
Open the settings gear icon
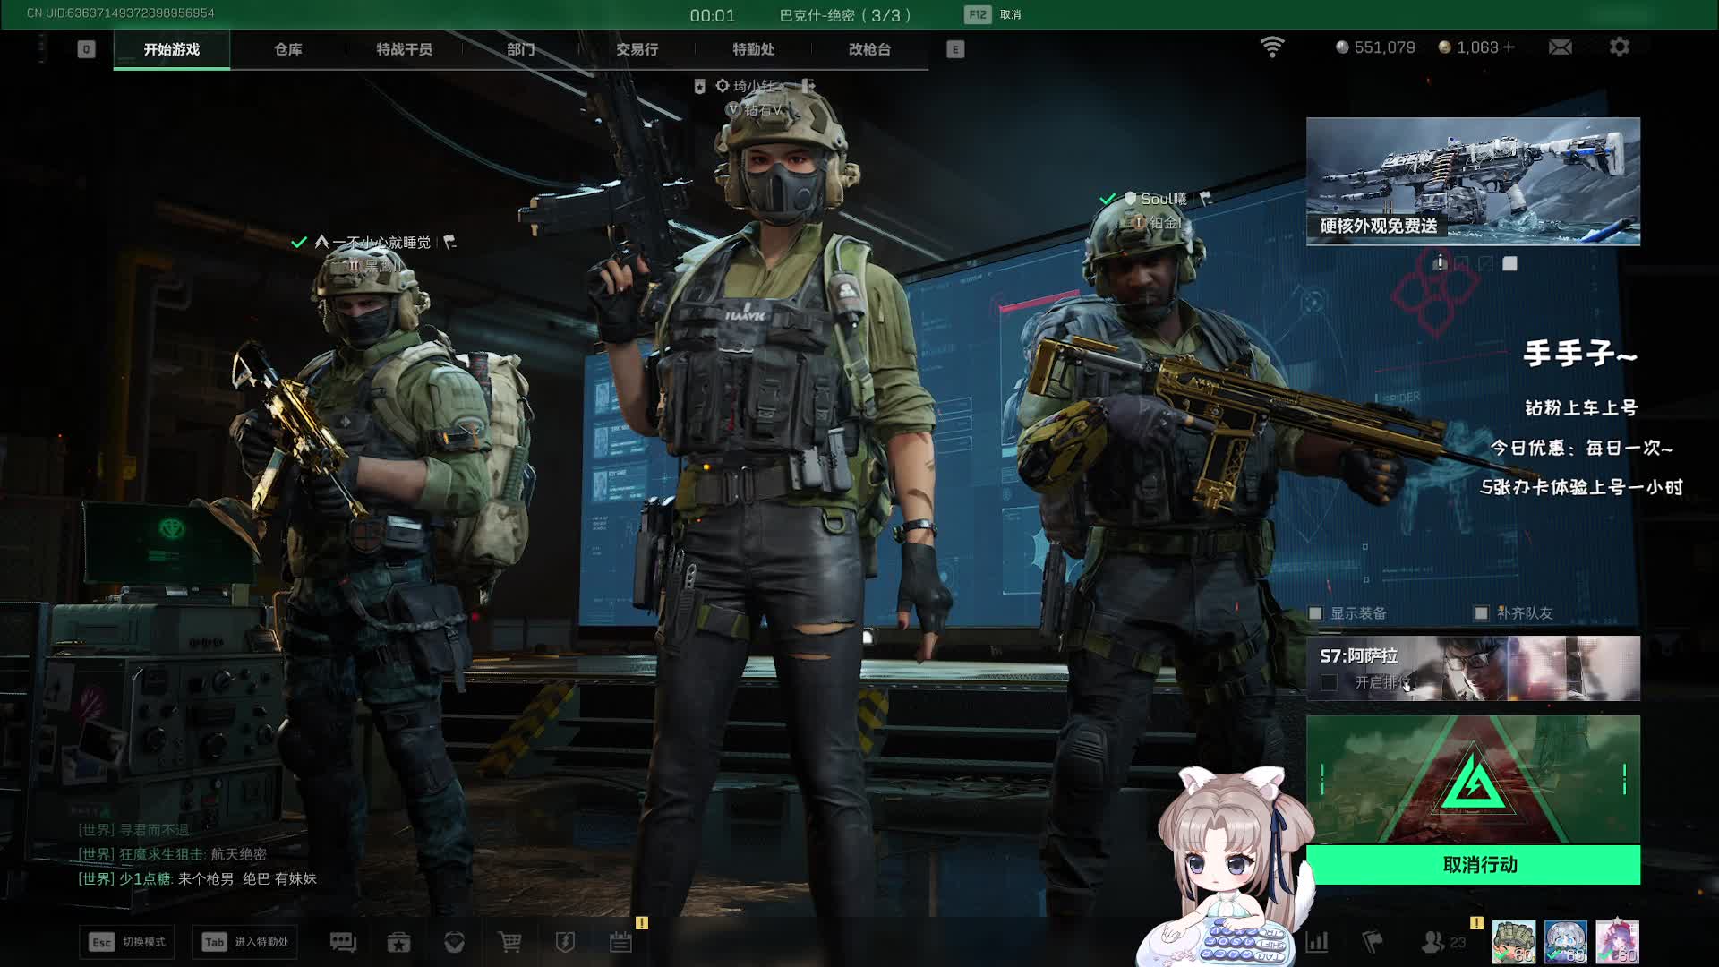1619,47
